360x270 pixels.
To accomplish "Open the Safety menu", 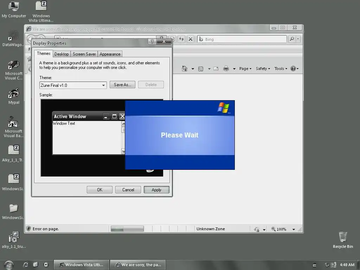I will [263, 69].
